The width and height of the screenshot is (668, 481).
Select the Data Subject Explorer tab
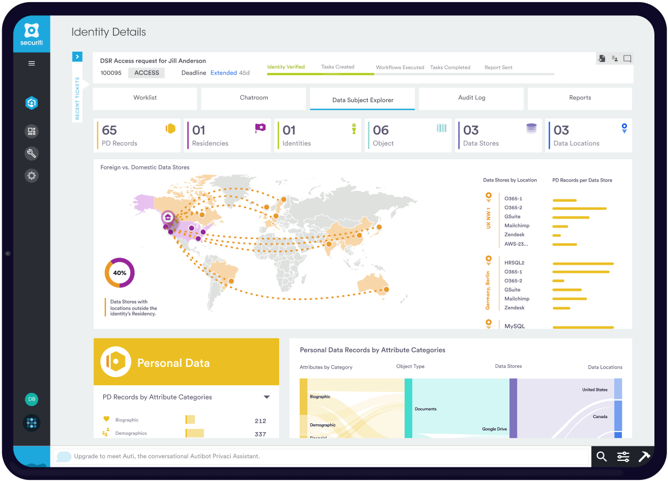pos(363,99)
